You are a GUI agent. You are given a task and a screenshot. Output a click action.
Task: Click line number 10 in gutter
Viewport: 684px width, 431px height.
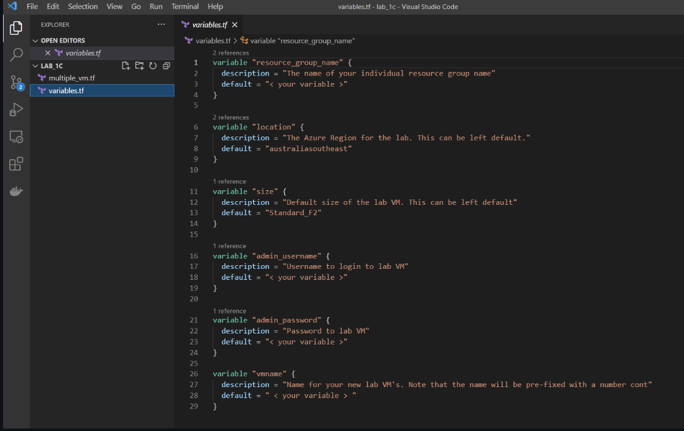point(194,169)
